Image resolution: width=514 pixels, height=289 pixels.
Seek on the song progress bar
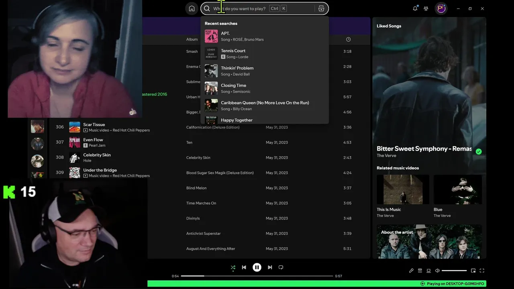257,276
